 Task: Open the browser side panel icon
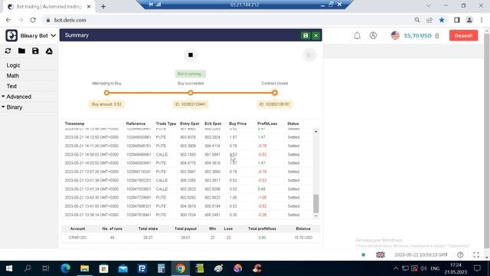click(457, 20)
